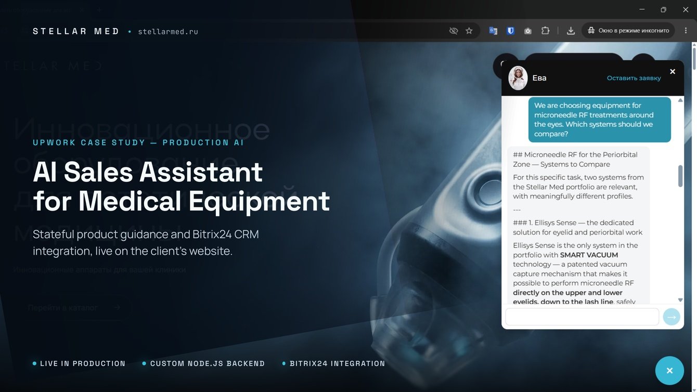The width and height of the screenshot is (697, 392).
Task: Click the chat conversation scrollbar thumb
Action: click(x=680, y=176)
